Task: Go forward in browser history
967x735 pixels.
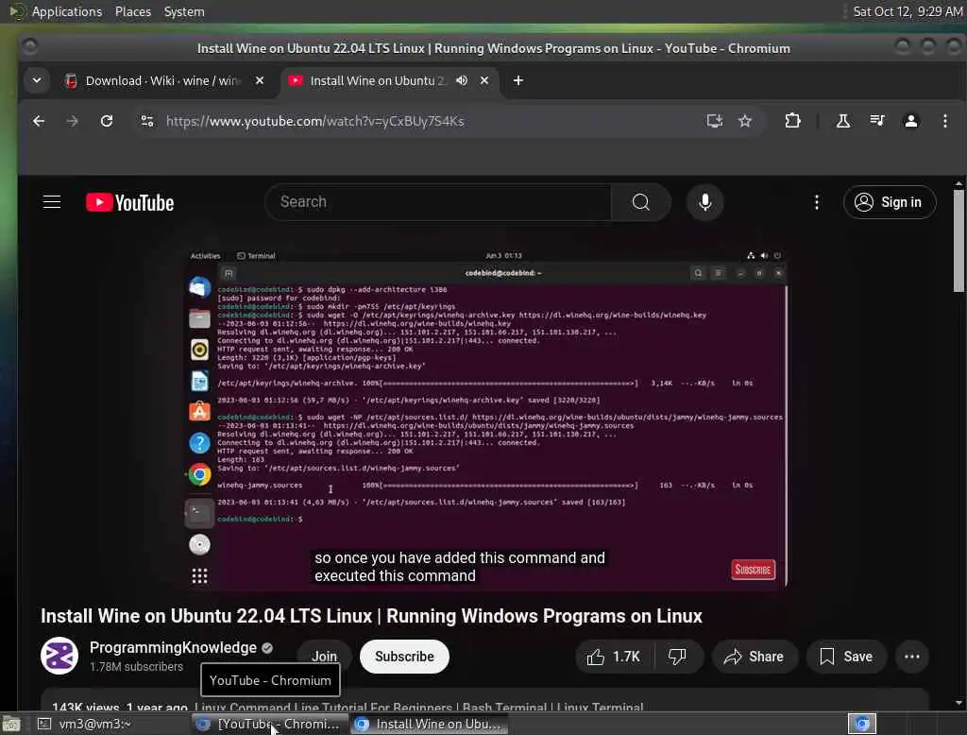Action: (x=72, y=121)
